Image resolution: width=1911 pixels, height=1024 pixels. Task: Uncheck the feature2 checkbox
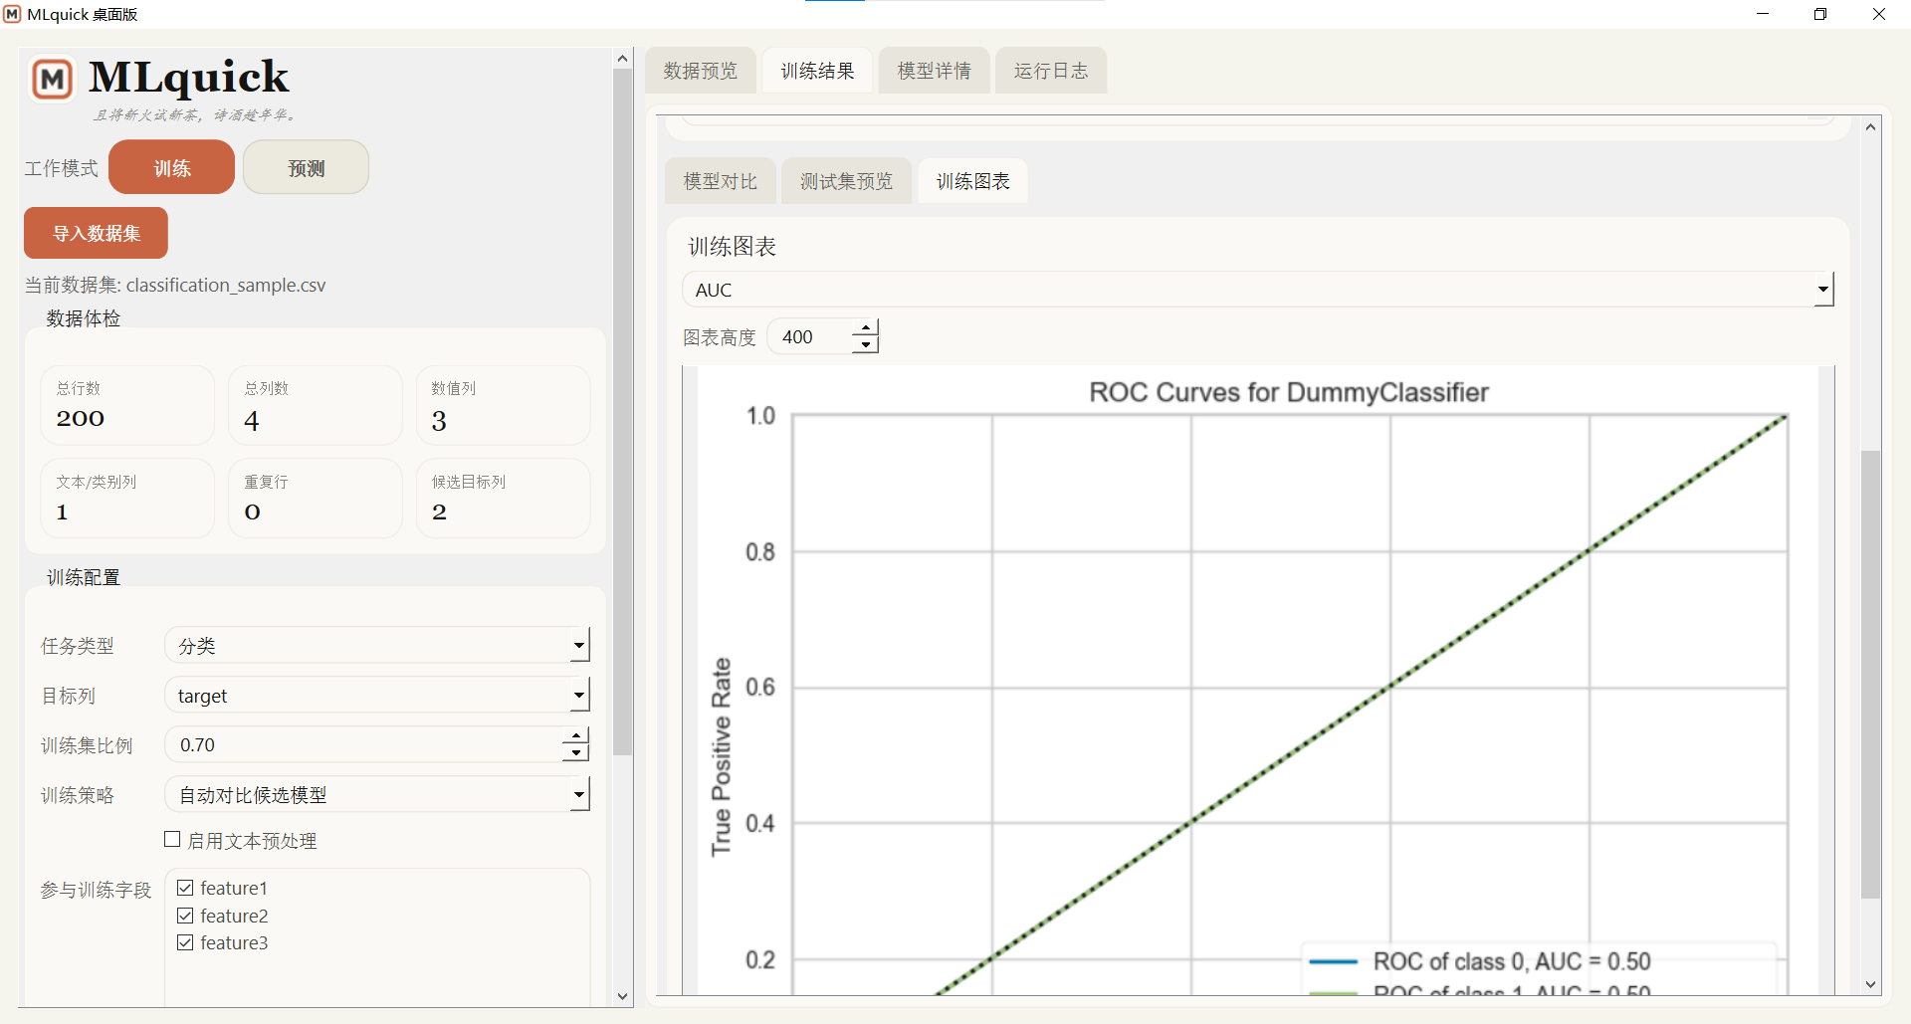[185, 916]
